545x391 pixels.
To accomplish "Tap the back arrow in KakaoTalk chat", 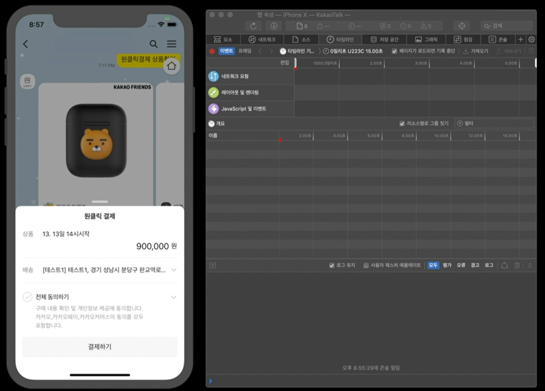I will pyautogui.click(x=25, y=44).
